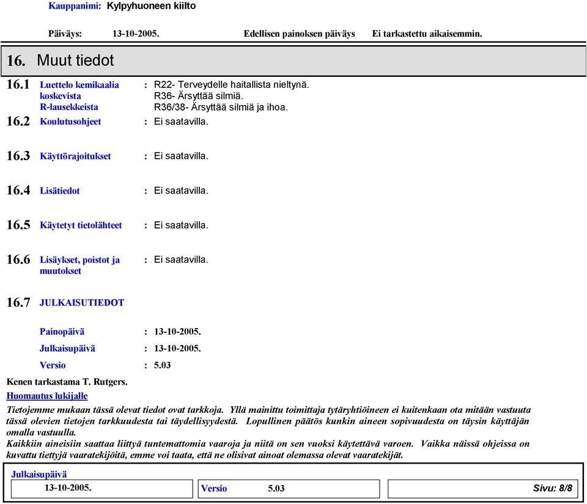
Task: Click section number '16.7'
Action: coord(18,302)
